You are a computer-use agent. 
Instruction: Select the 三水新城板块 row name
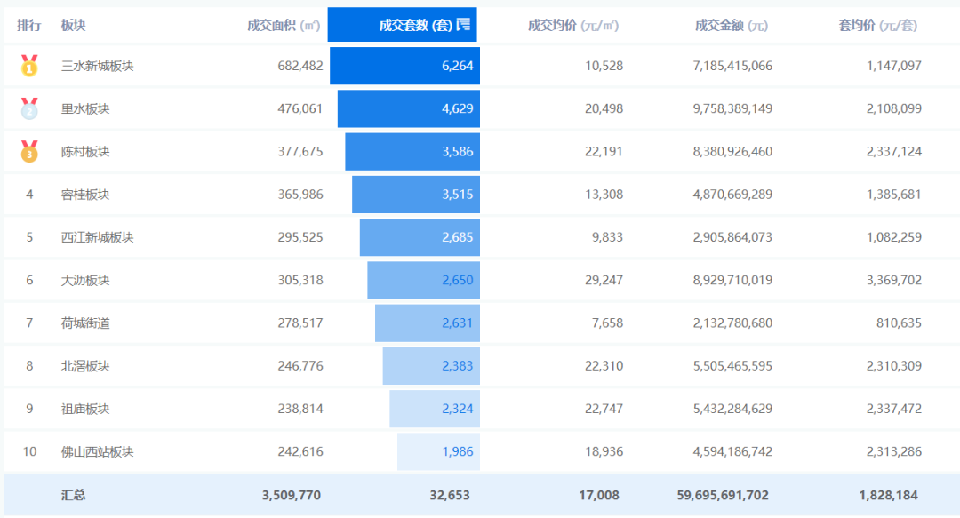coord(98,66)
